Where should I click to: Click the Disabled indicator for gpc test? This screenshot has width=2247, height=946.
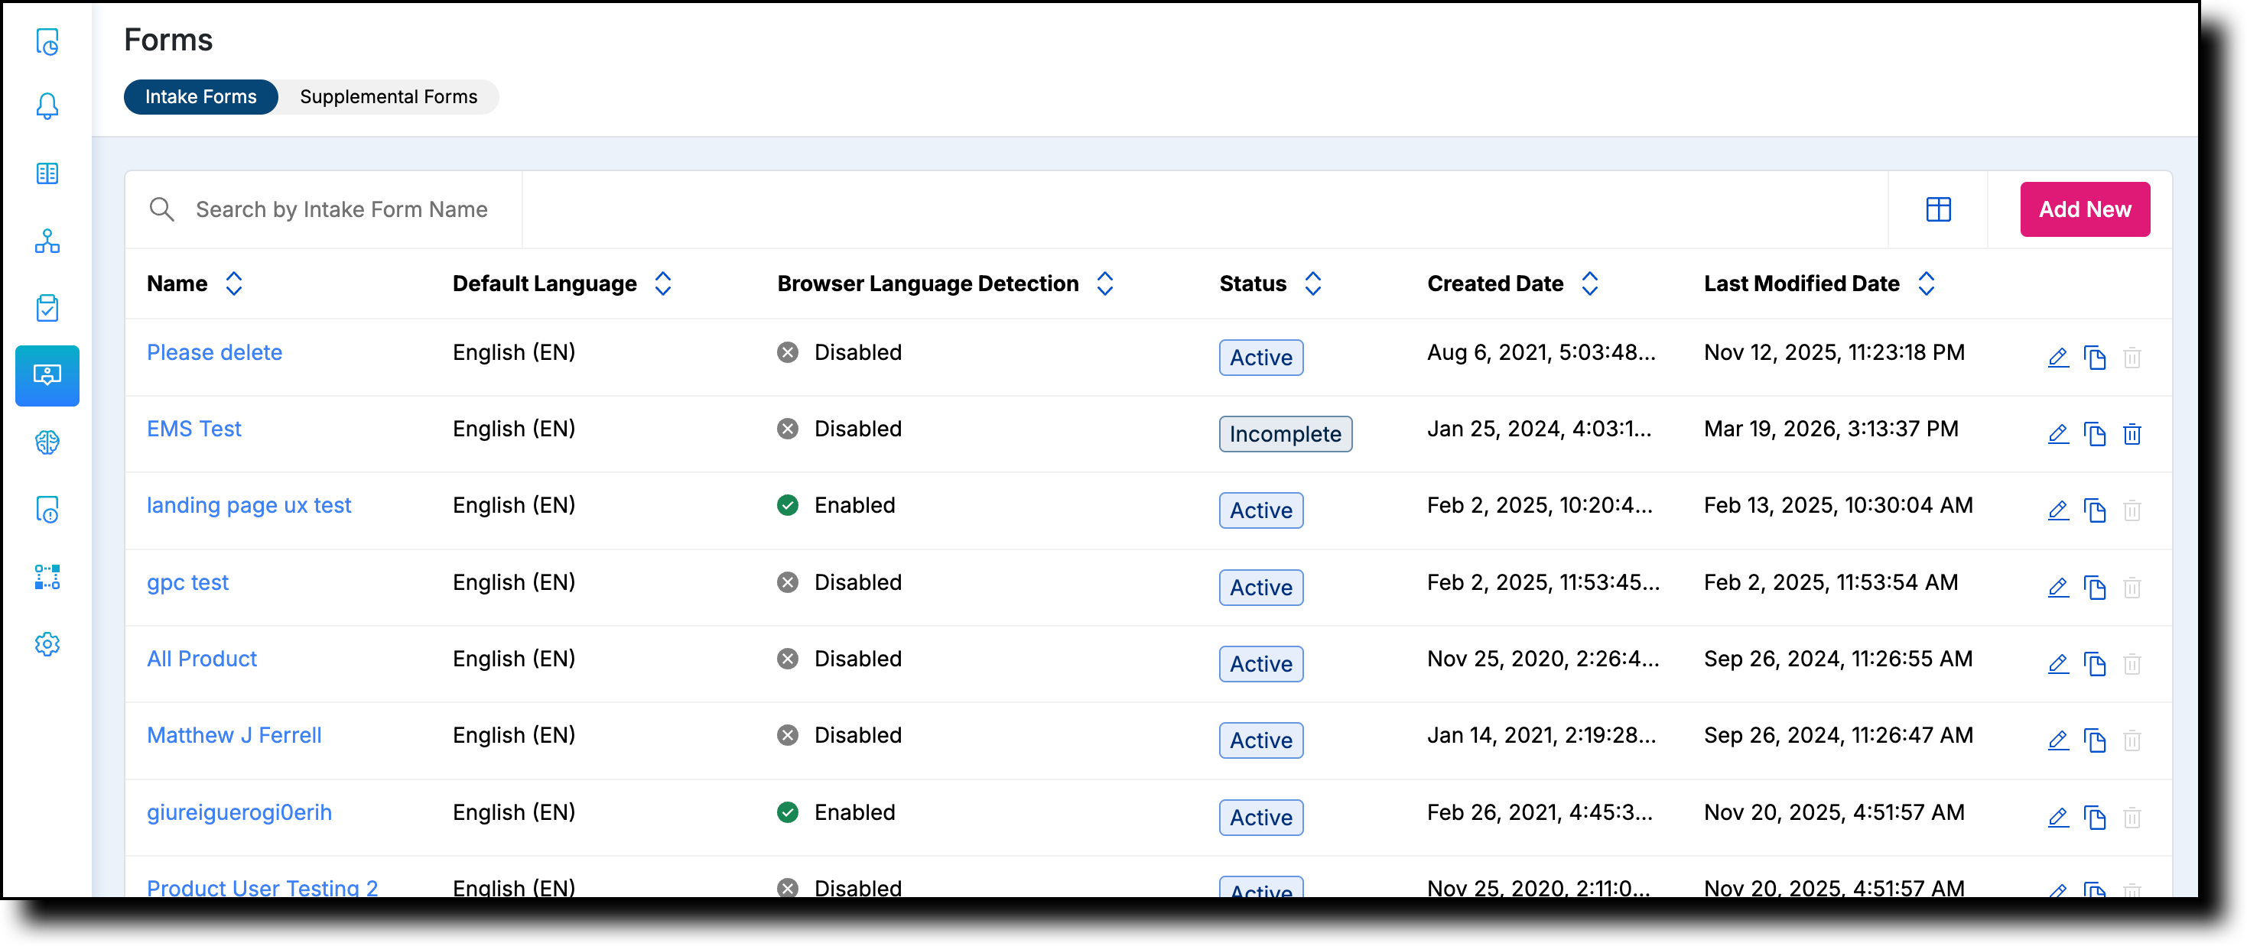click(839, 582)
